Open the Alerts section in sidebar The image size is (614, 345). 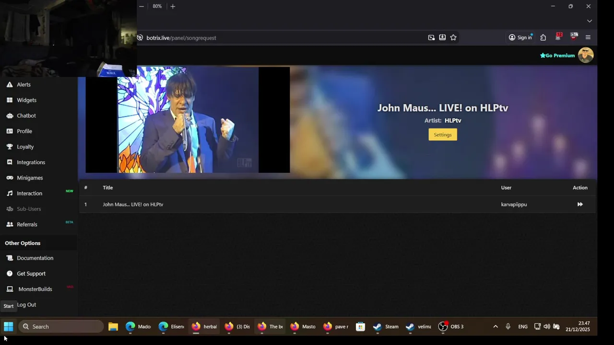(24, 84)
